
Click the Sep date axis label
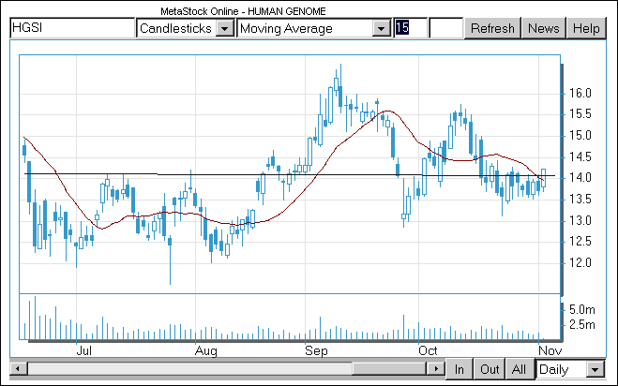pyautogui.click(x=316, y=350)
